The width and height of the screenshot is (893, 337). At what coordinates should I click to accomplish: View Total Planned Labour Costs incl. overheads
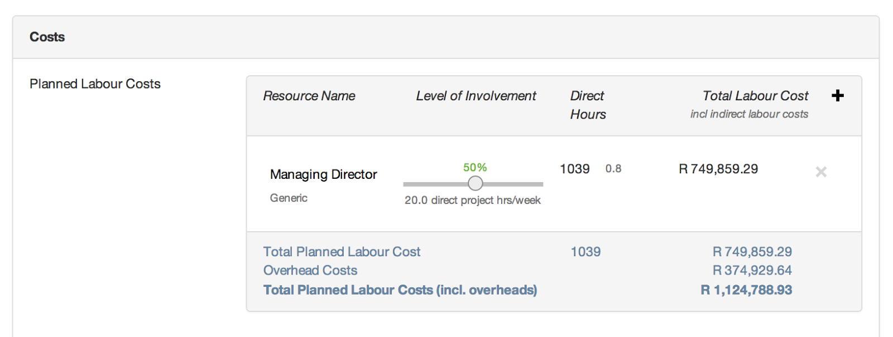pos(400,290)
